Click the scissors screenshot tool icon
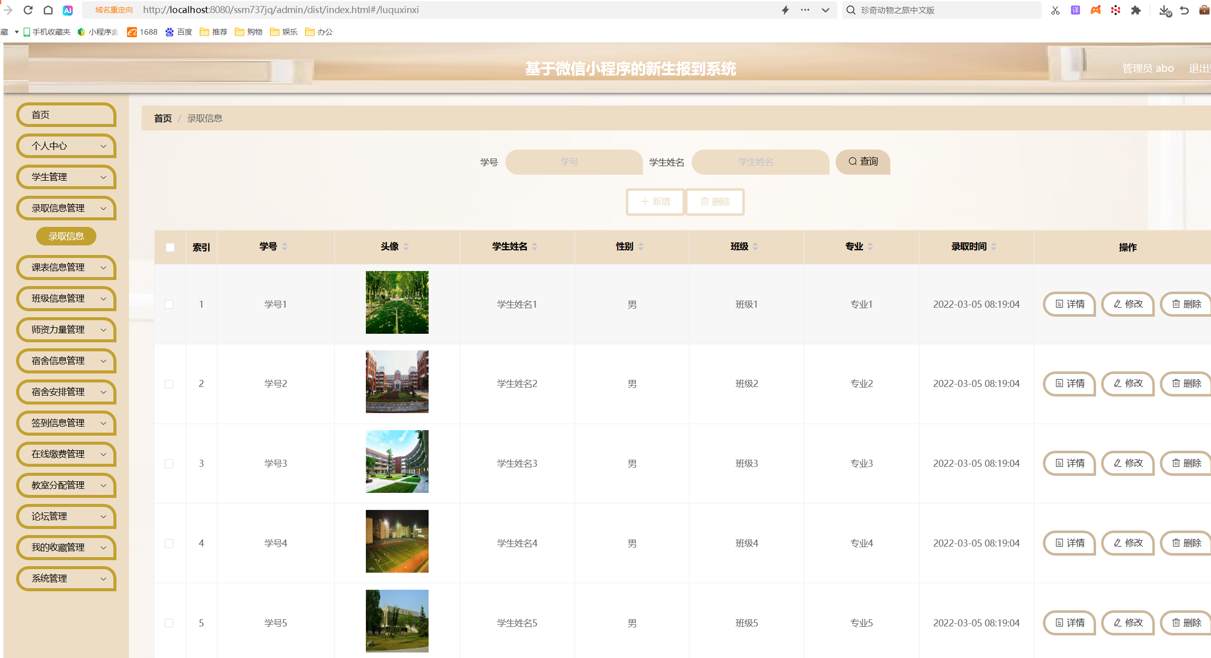Viewport: 1211px width, 658px height. click(x=1055, y=10)
